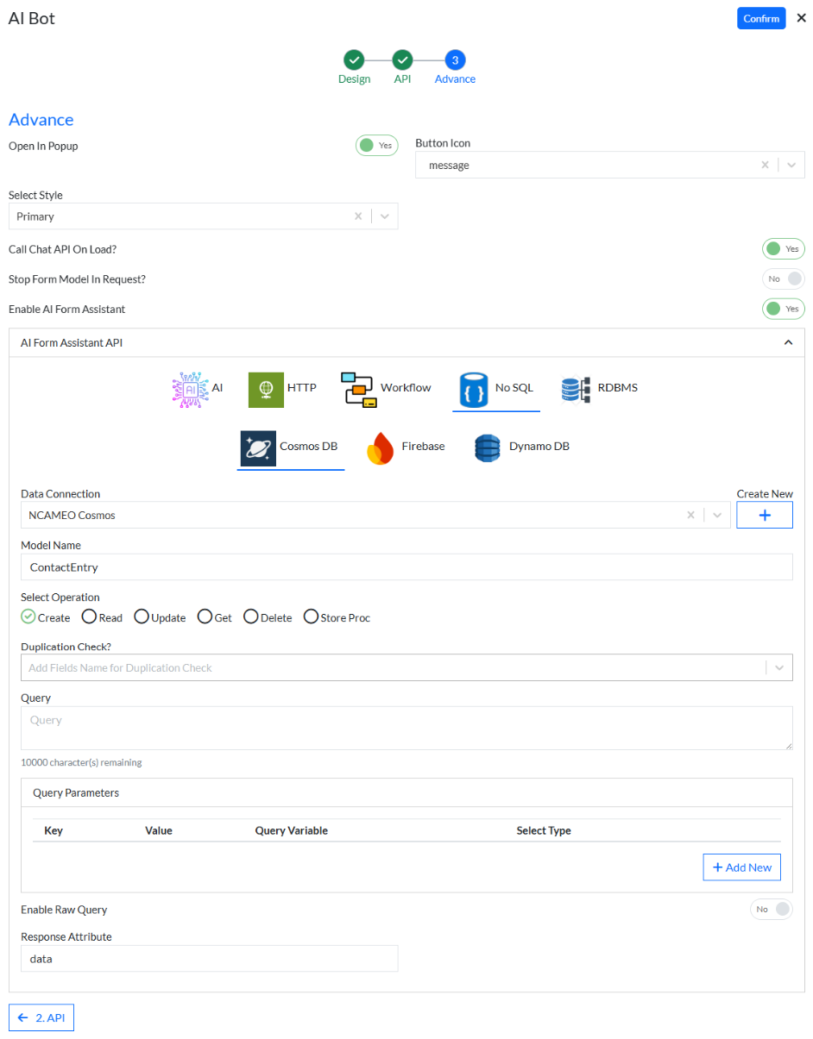Image resolution: width=813 pixels, height=1039 pixels.
Task: Click Add New query parameter button
Action: [741, 867]
